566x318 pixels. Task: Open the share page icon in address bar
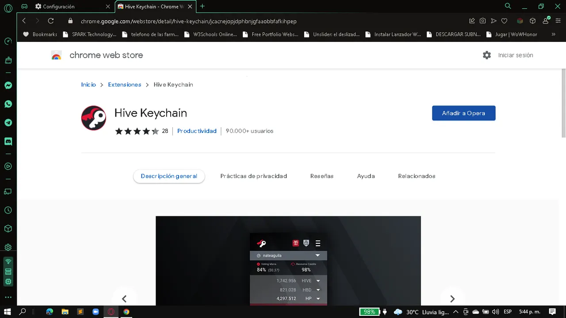coord(472,21)
